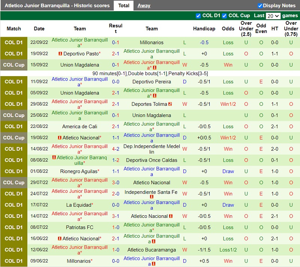Uncheck the Display Notes checkbox
Image resolution: width=300 pixels, height=267 pixels.
[x=260, y=6]
